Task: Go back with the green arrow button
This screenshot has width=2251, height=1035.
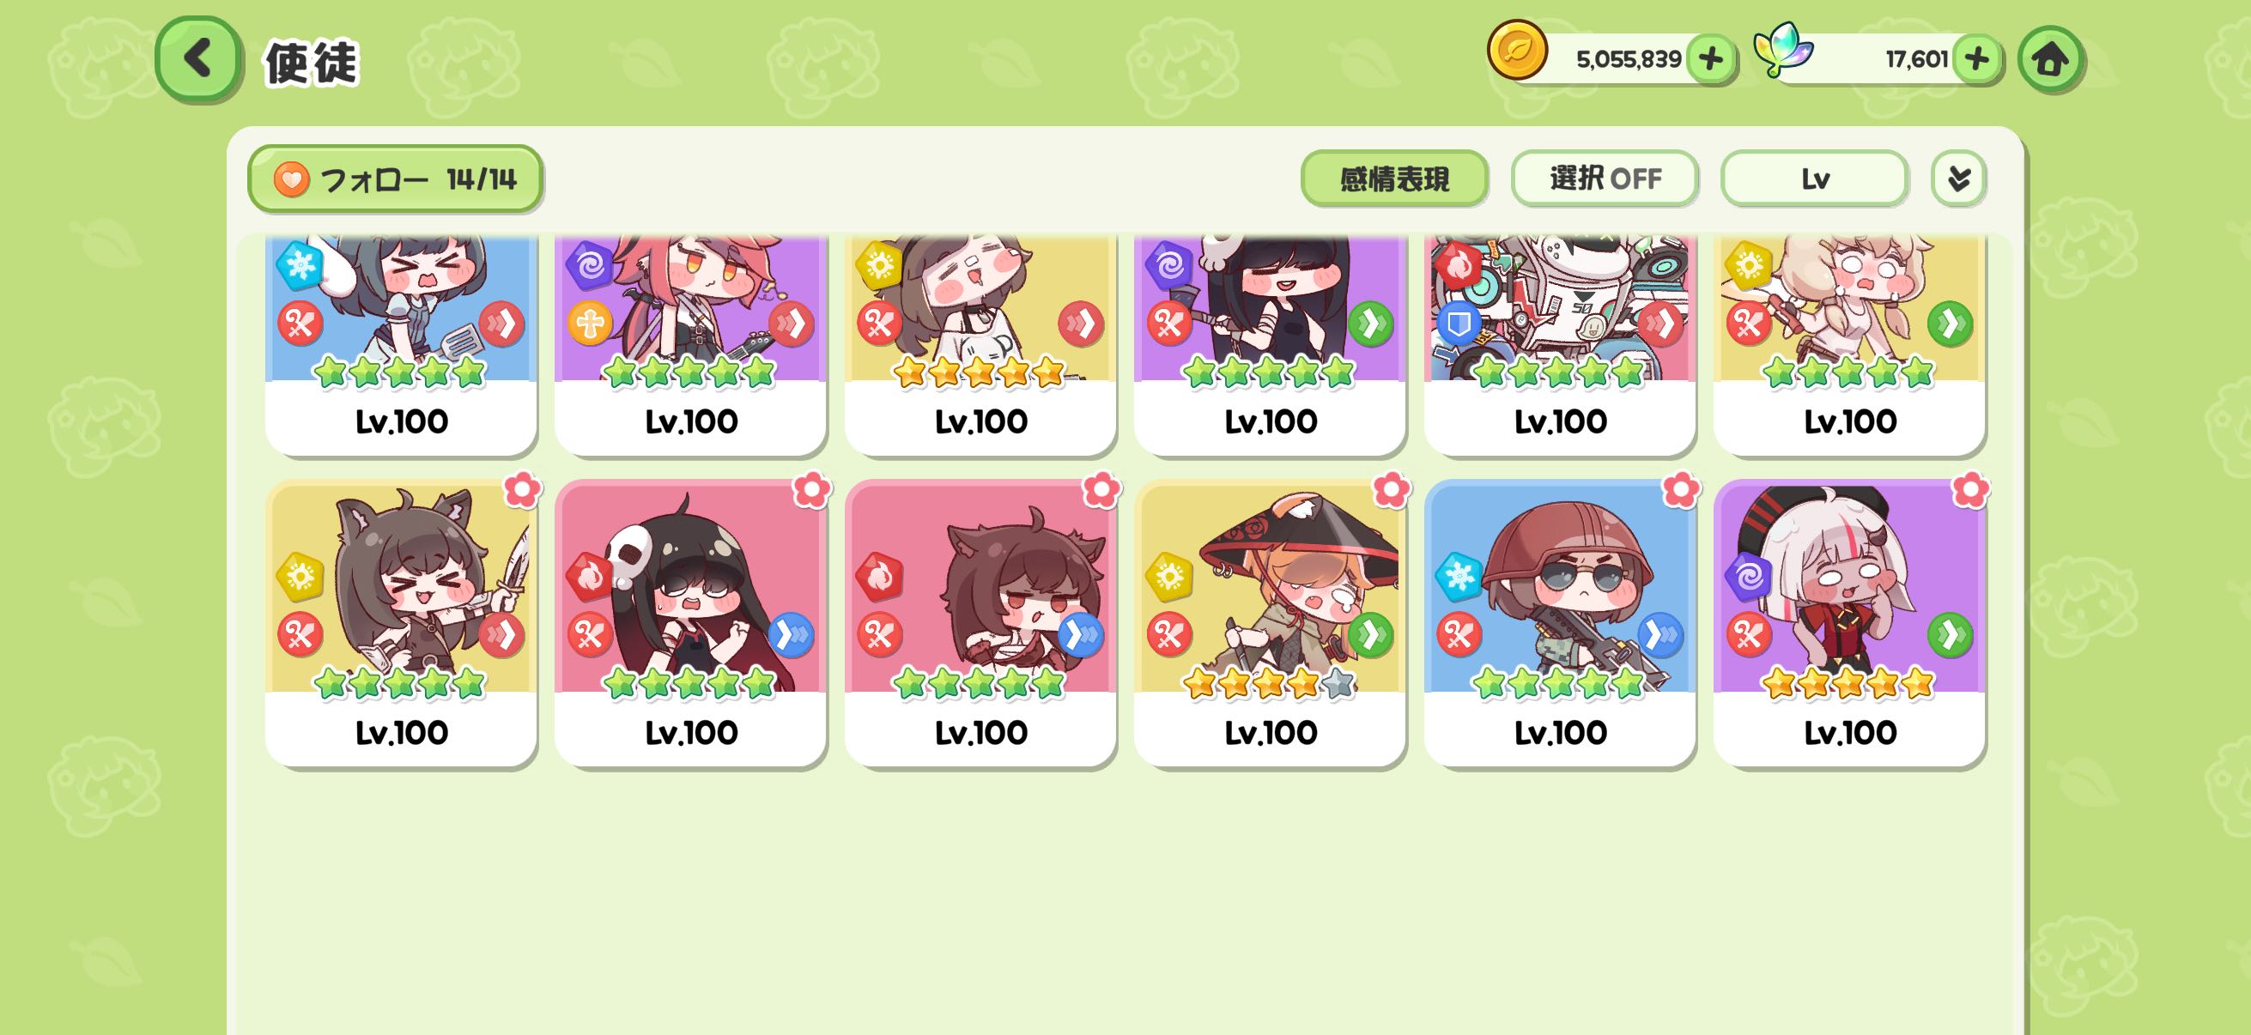Action: point(197,58)
